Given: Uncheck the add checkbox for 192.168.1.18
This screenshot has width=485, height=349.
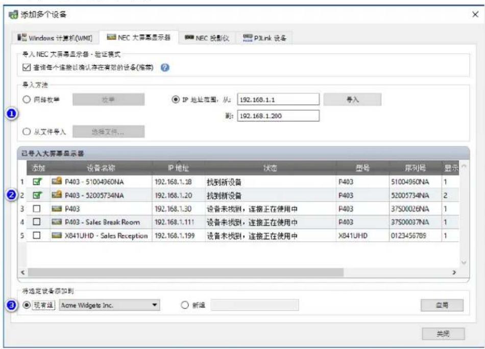Looking at the screenshot, I should tap(37, 182).
